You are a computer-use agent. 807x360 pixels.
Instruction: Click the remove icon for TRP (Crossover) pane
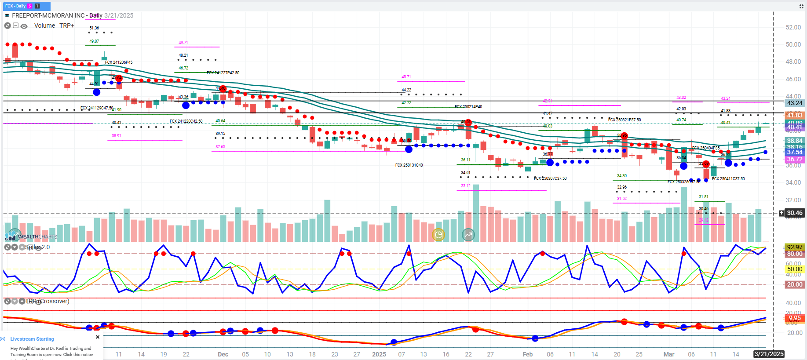7,302
